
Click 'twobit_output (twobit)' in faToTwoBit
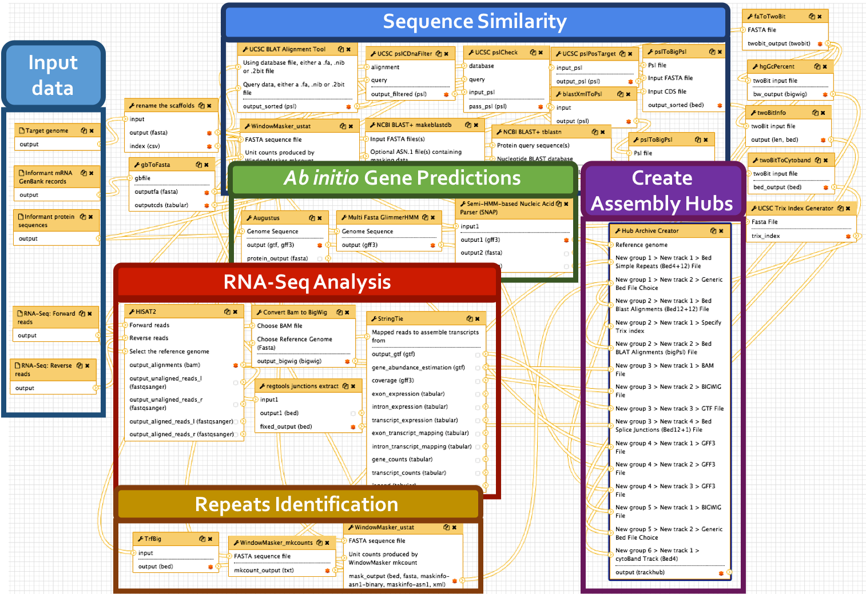click(778, 43)
